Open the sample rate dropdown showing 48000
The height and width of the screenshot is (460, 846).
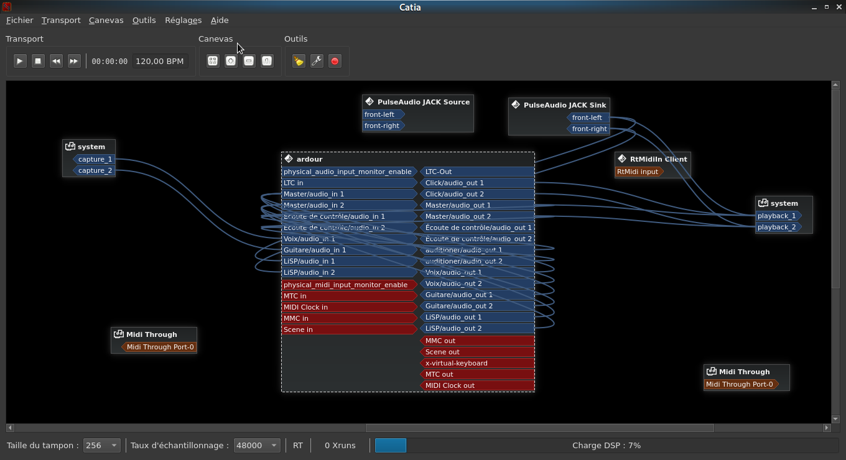(x=256, y=445)
